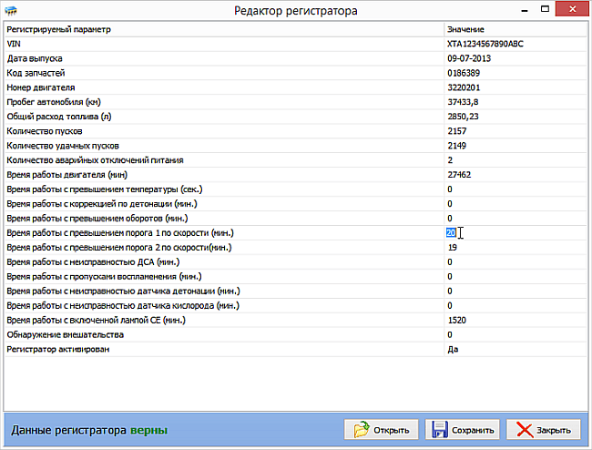Select the Количество удачных пусков label
The height and width of the screenshot is (450, 592).
(63, 146)
